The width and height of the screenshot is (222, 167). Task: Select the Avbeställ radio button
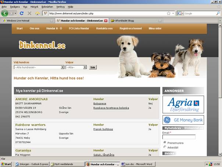point(165,147)
